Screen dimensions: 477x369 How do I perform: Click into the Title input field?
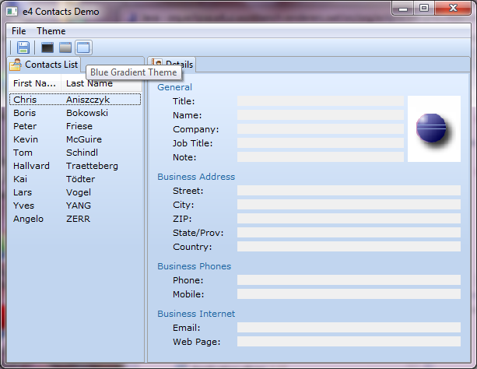pyautogui.click(x=320, y=101)
